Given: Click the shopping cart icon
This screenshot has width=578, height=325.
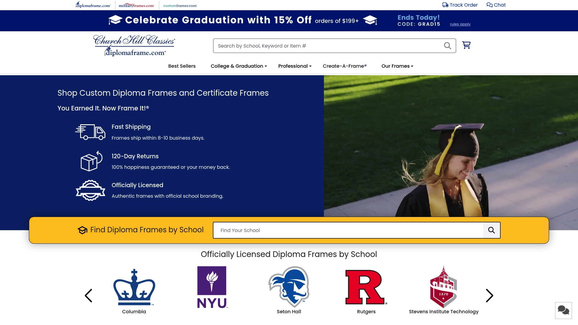Looking at the screenshot, I should [x=466, y=45].
